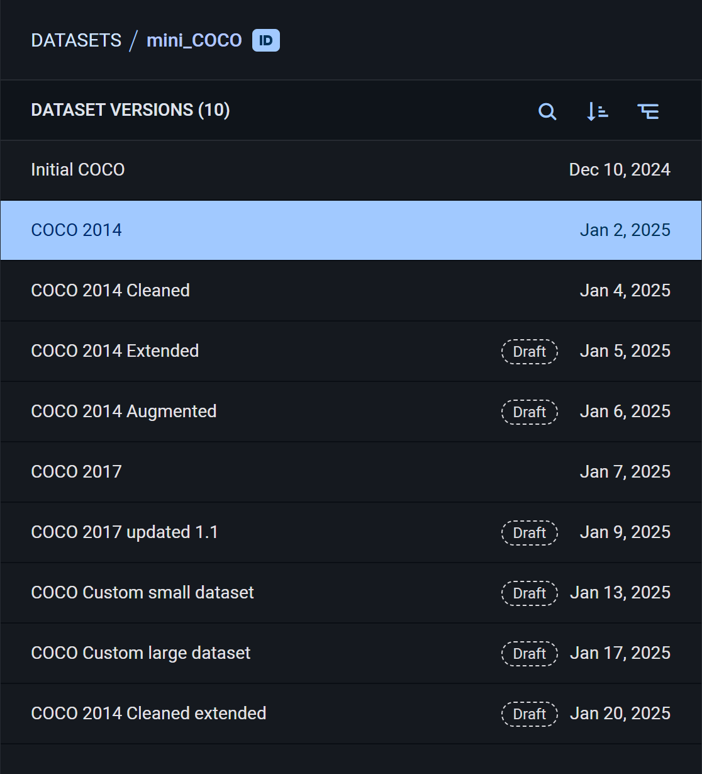Open the search icon in dataset versions
Screen dimensions: 702x774
(x=547, y=111)
